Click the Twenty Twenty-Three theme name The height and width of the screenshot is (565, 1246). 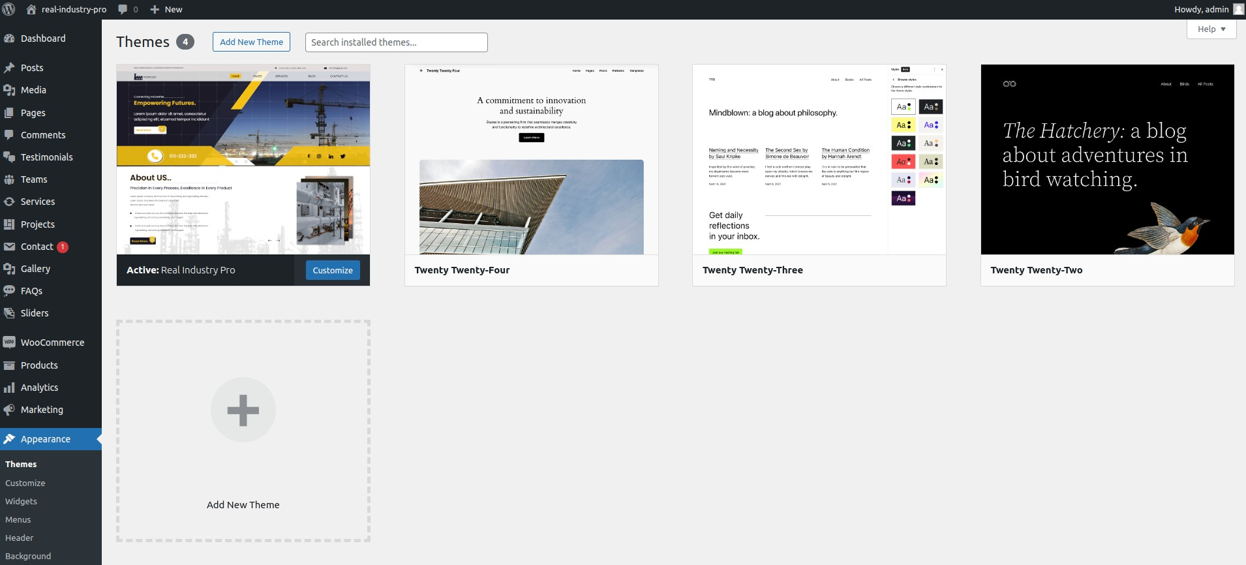tap(753, 270)
